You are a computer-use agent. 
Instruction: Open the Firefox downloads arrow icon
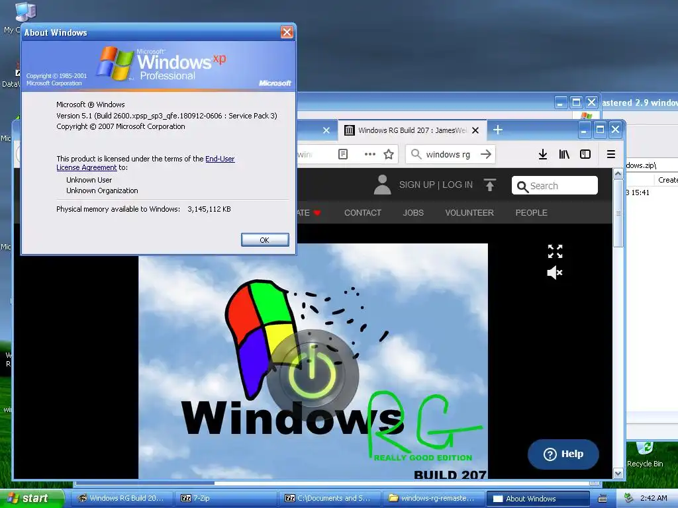pos(543,154)
